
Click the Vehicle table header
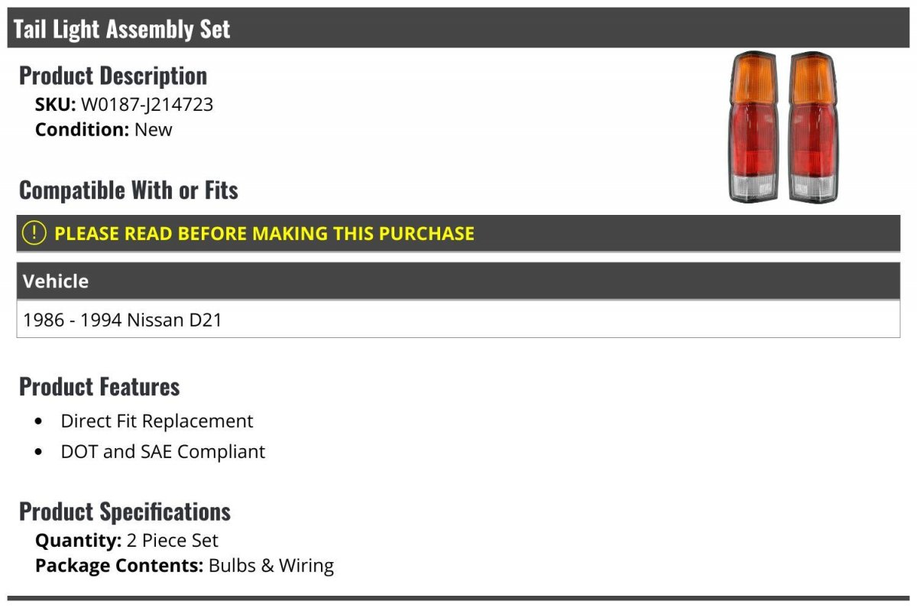[458, 281]
